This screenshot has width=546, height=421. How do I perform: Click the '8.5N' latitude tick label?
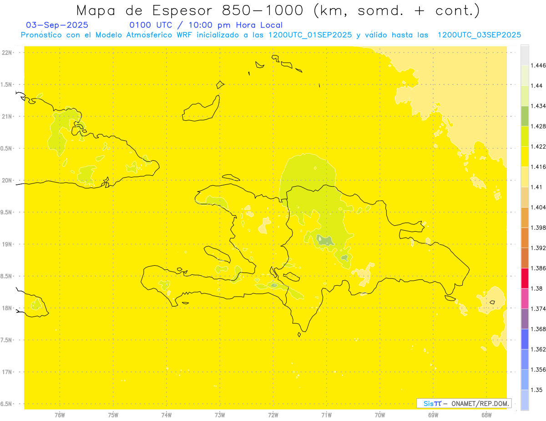pos(6,276)
